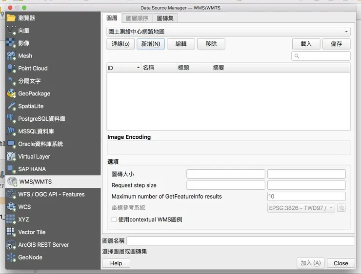This screenshot has width=361, height=274.
Task: Open the EPSG:3826 - TWD97 coordinate system dropdown
Action: (x=301, y=208)
